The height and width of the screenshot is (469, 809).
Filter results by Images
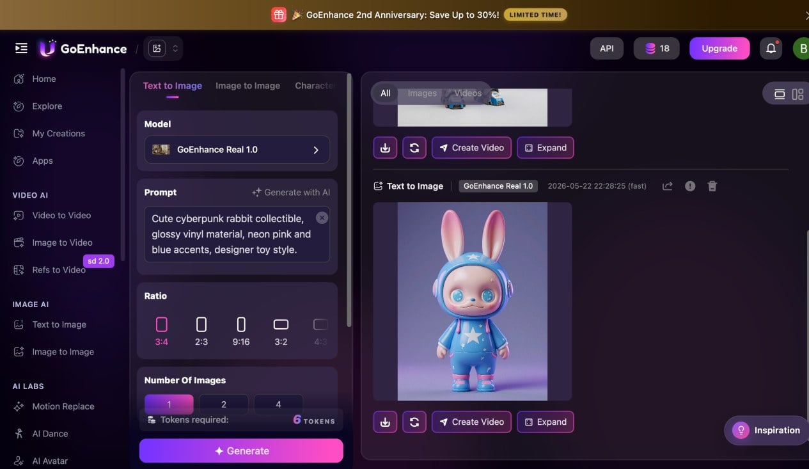[x=422, y=93]
